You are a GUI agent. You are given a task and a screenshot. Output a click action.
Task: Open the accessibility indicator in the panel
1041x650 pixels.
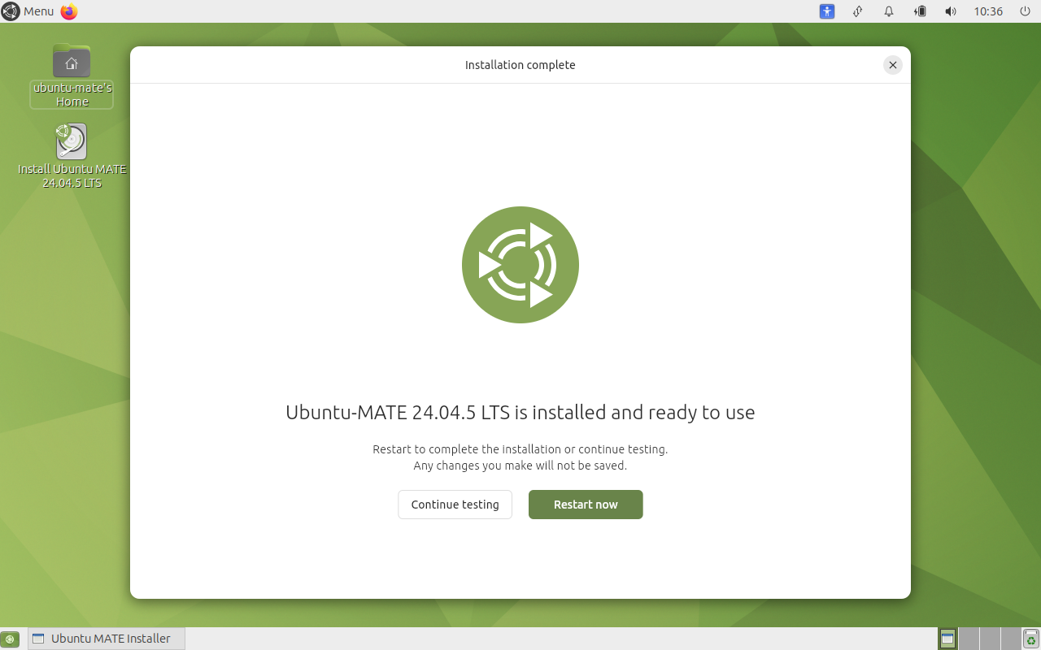pos(827,11)
